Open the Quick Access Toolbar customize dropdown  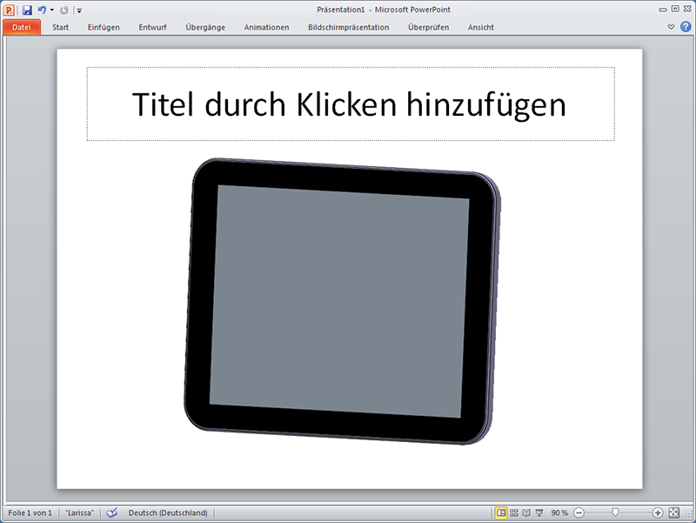click(x=79, y=10)
